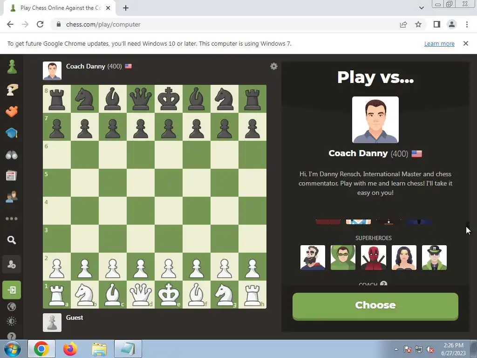The height and width of the screenshot is (358, 477).
Task: Click Coach Danny avatar above the board
Action: pos(52,71)
